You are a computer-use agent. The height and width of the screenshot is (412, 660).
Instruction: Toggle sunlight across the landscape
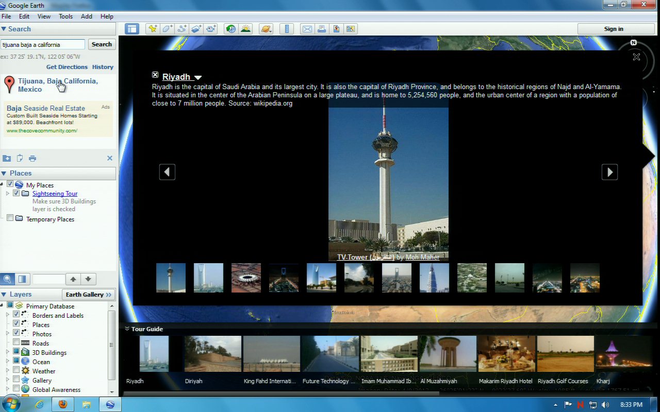245,29
